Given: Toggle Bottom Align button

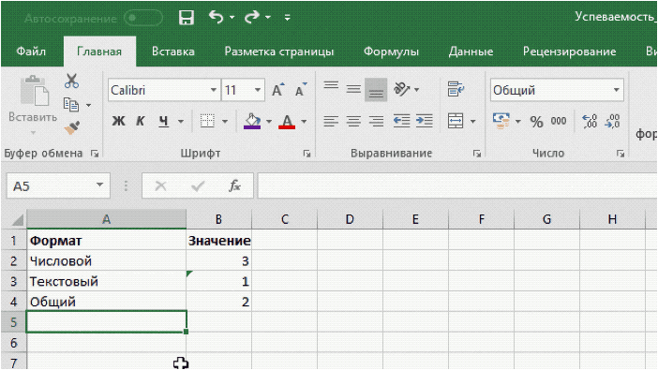Looking at the screenshot, I should 376,90.
